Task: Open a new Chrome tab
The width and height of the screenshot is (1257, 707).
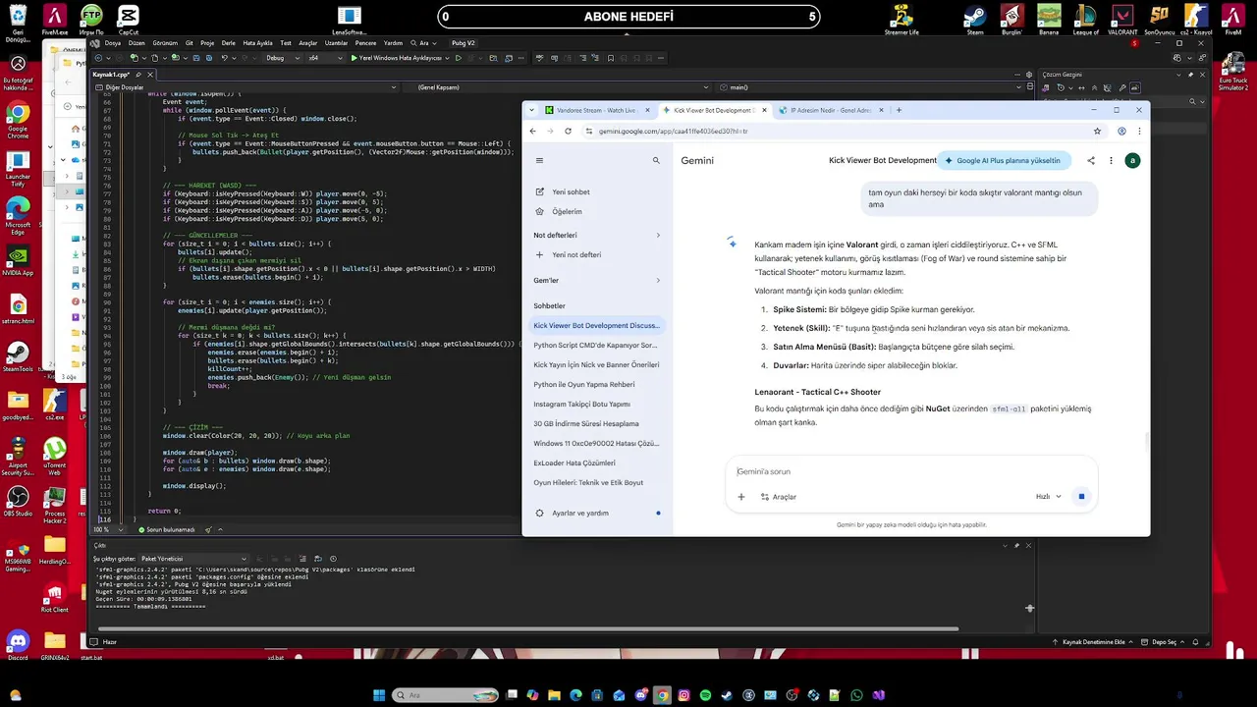Action: (x=899, y=110)
